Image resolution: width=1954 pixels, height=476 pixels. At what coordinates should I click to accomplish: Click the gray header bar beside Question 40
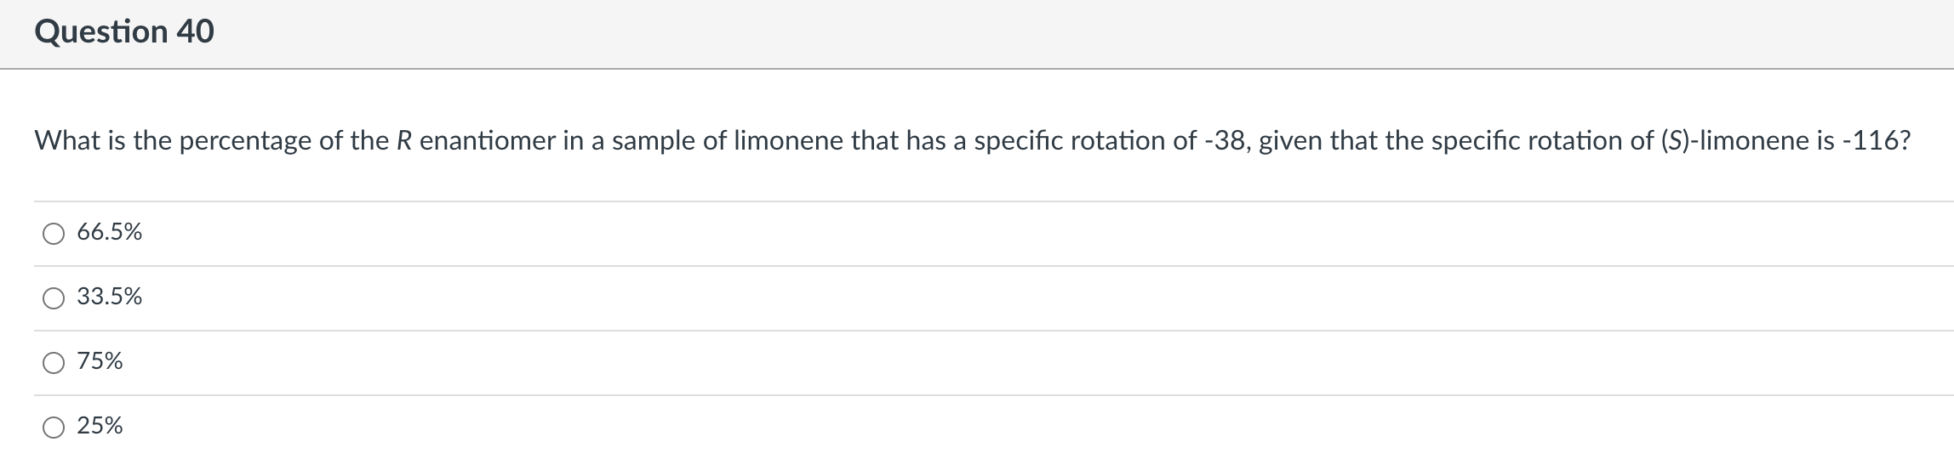point(1081,33)
